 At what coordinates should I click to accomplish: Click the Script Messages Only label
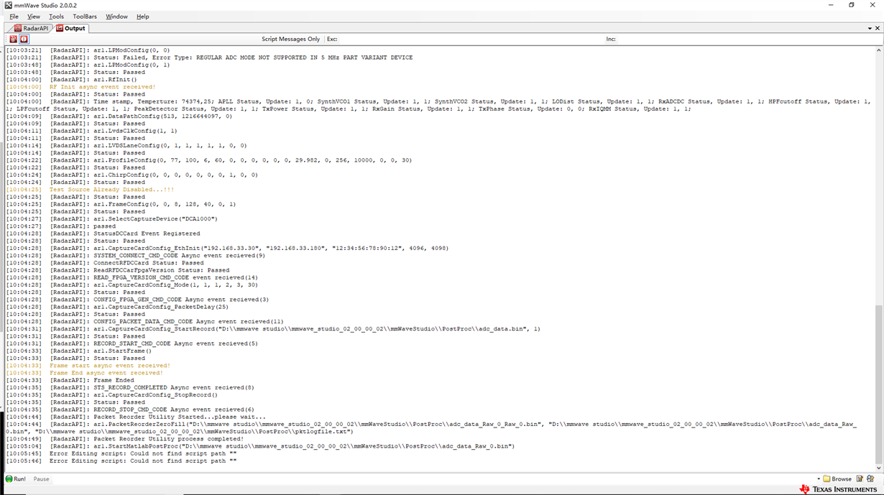click(x=290, y=39)
